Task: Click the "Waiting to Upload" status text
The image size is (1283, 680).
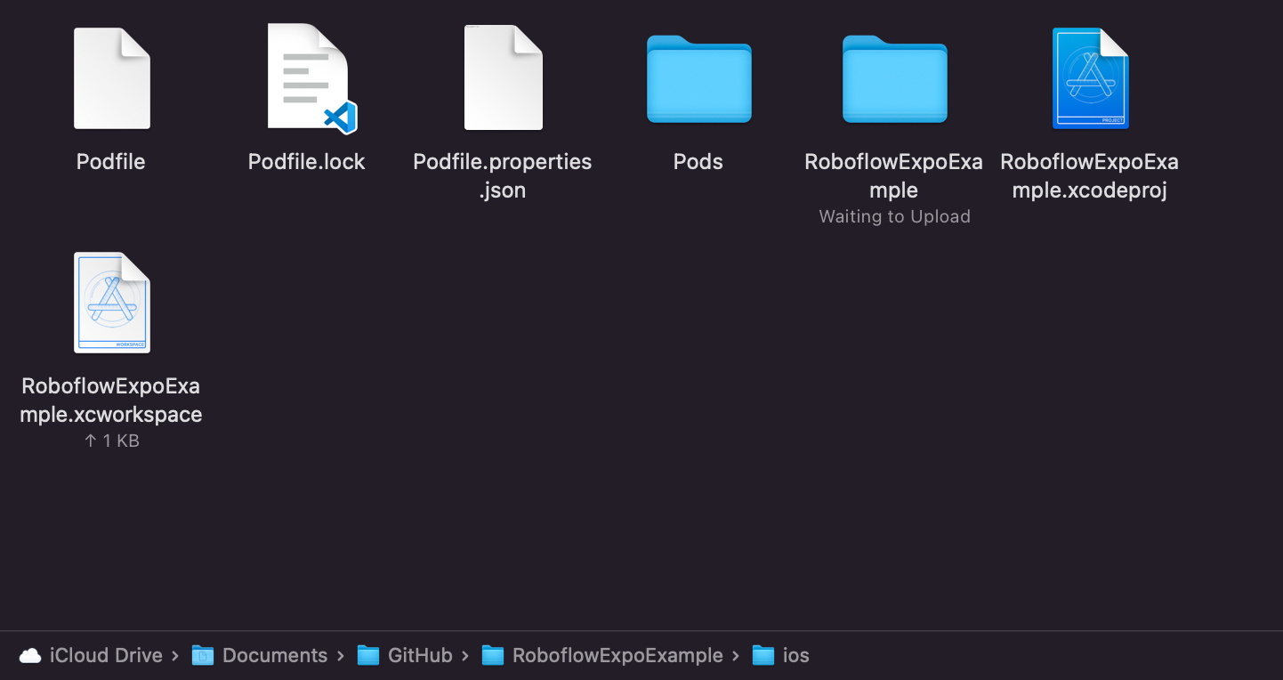Action: tap(894, 217)
